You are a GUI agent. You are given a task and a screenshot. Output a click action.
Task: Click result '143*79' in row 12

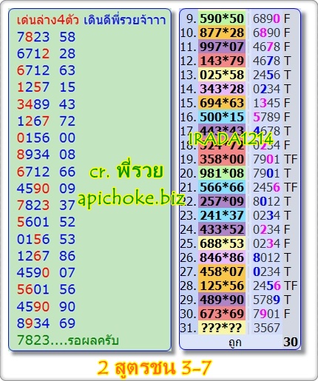coord(222,61)
